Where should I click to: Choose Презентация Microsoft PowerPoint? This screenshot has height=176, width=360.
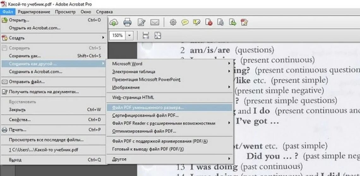170,80
